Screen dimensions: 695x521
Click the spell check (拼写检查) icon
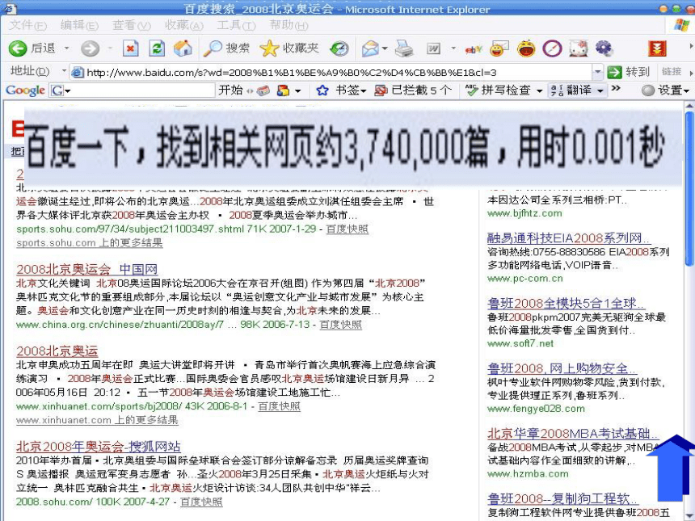point(471,90)
